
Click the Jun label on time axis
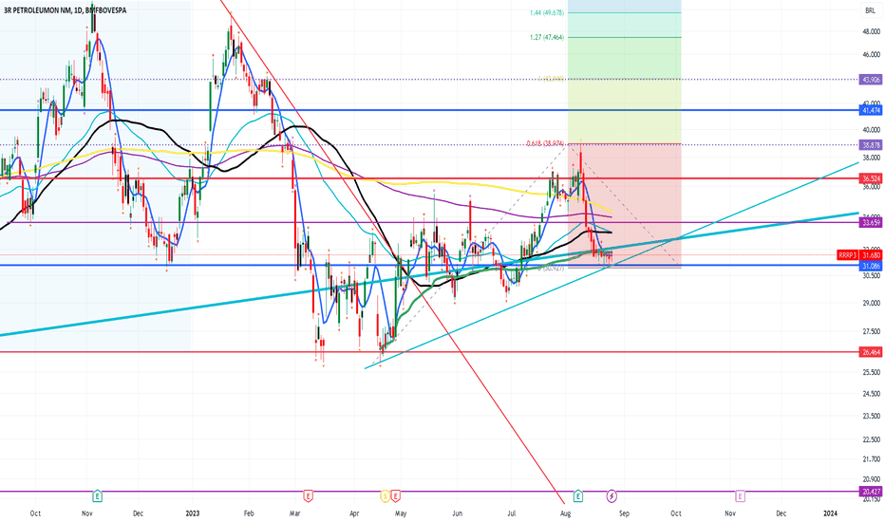point(457,513)
